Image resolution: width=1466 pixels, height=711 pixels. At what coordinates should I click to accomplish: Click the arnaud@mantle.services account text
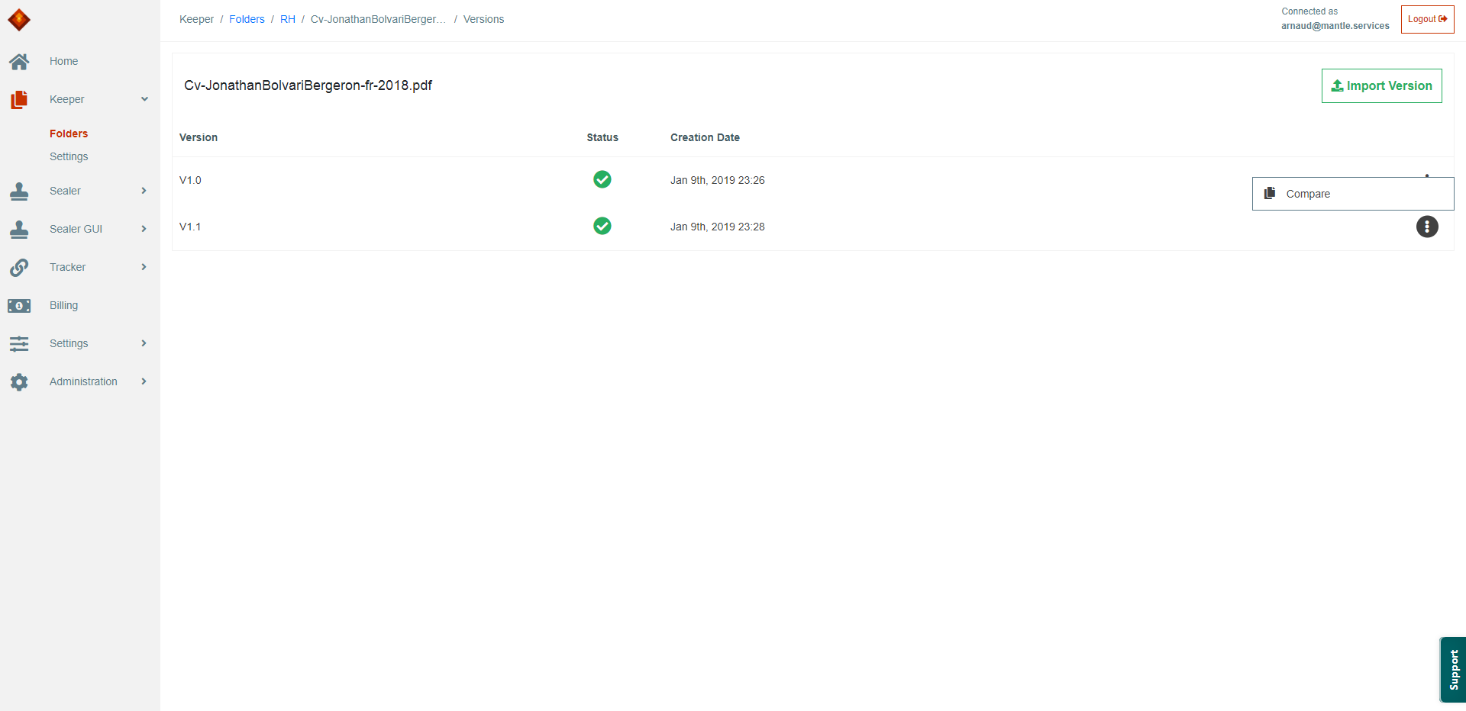click(1335, 26)
